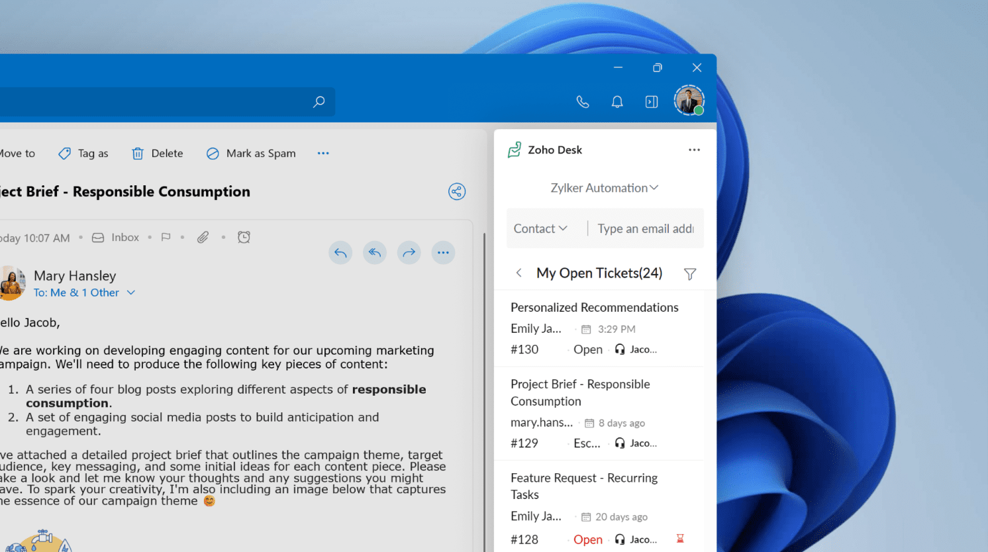Viewport: 988px width, 552px height.
Task: Click Move to in the toolbar
Action: [x=17, y=154]
